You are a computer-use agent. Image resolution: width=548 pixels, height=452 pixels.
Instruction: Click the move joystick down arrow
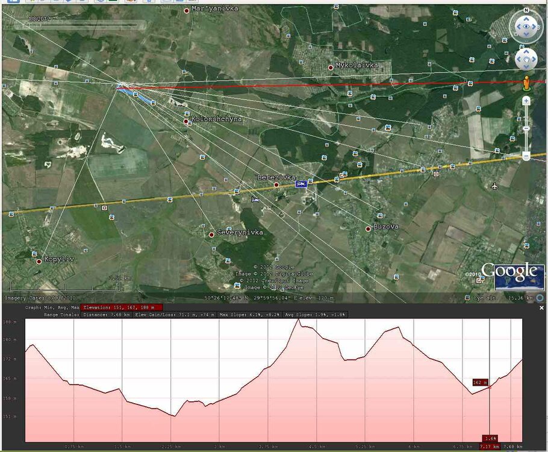pos(526,66)
